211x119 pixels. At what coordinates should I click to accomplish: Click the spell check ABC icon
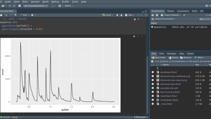(x=12, y=15)
